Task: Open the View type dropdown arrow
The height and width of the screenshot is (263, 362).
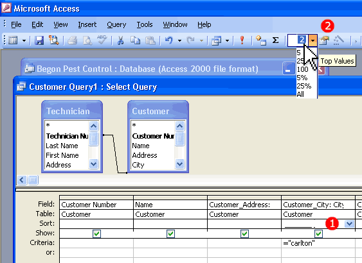Action: click(x=24, y=41)
